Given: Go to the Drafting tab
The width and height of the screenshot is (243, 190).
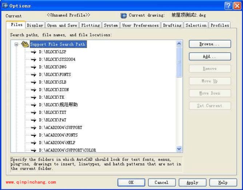Looking at the screenshot, I should (172, 25).
